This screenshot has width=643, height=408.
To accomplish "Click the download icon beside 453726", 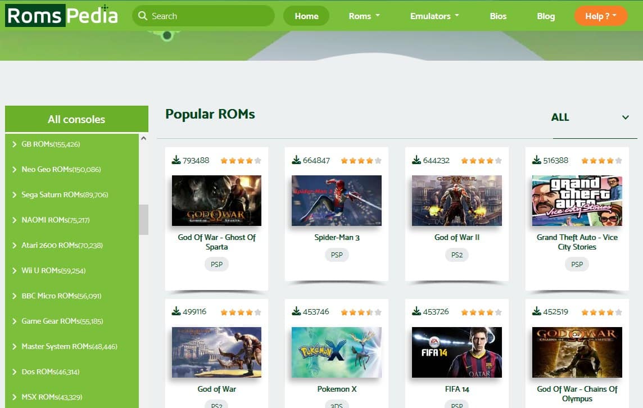I will click(x=416, y=312).
